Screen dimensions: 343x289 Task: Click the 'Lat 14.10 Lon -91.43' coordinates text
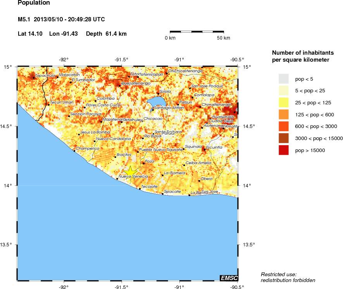coord(48,34)
